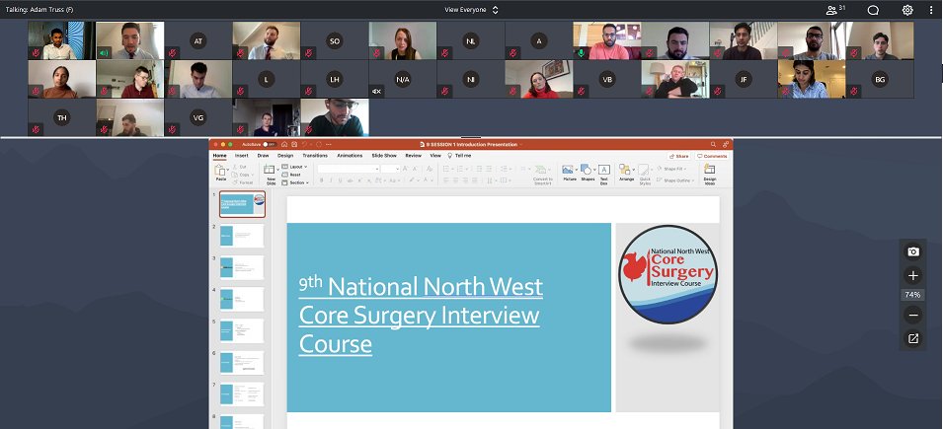943x429 pixels.
Task: Open the Section dropdown in PowerPoint
Action: [295, 182]
